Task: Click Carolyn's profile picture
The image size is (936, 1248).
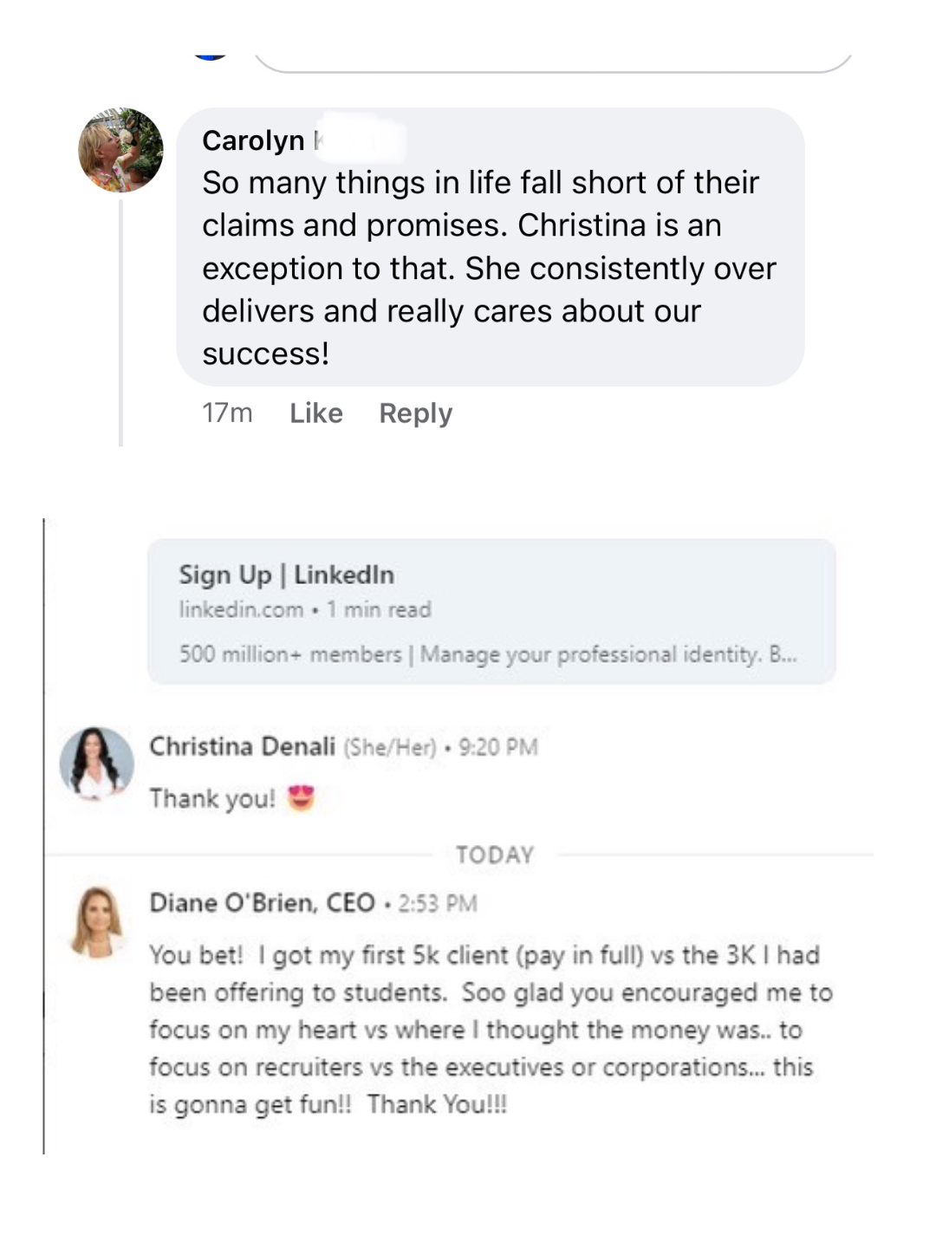Action: click(x=120, y=150)
